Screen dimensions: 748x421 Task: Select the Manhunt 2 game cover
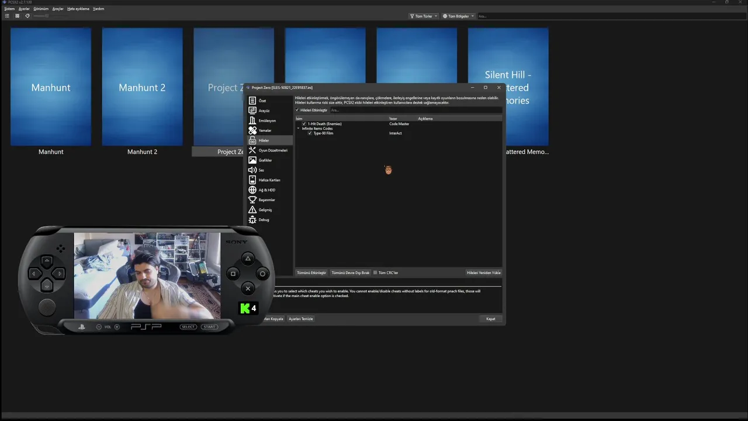click(x=142, y=87)
